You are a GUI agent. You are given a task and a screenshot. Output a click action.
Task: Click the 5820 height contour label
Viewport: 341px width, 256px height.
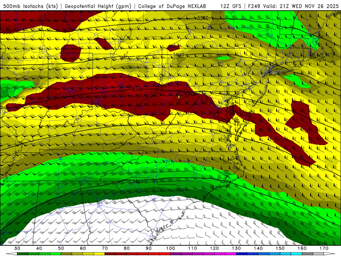pyautogui.click(x=138, y=181)
